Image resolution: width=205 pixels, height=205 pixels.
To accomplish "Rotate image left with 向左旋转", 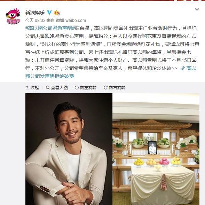I will (86, 88).
